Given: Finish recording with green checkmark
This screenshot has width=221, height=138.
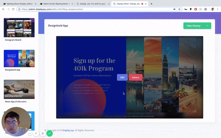Looking at the screenshot, I should point(49,133).
